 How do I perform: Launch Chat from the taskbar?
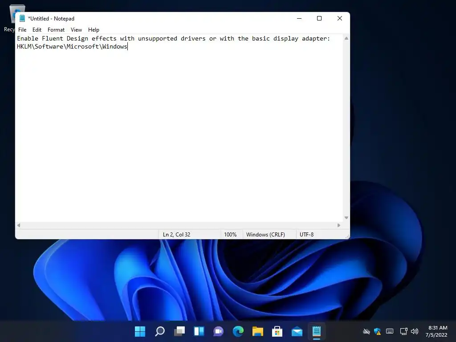tap(218, 331)
